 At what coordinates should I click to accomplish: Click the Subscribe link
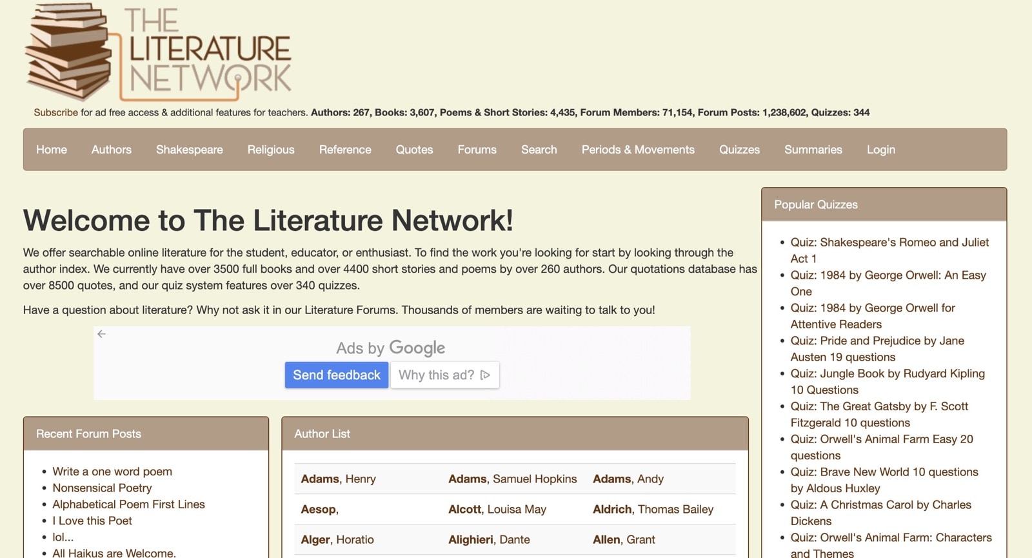point(55,112)
